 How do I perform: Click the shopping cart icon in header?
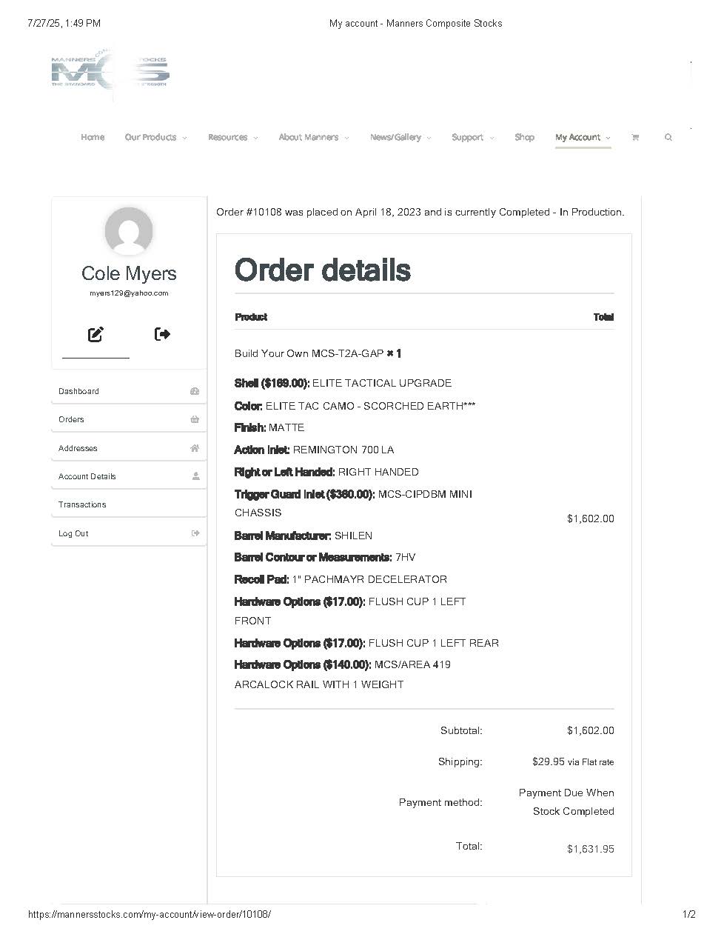pos(635,138)
